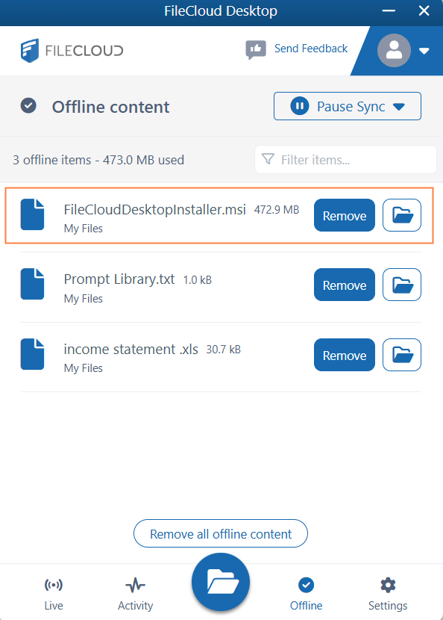
Task: Click the pause icon in Pause Sync
Action: (x=300, y=106)
